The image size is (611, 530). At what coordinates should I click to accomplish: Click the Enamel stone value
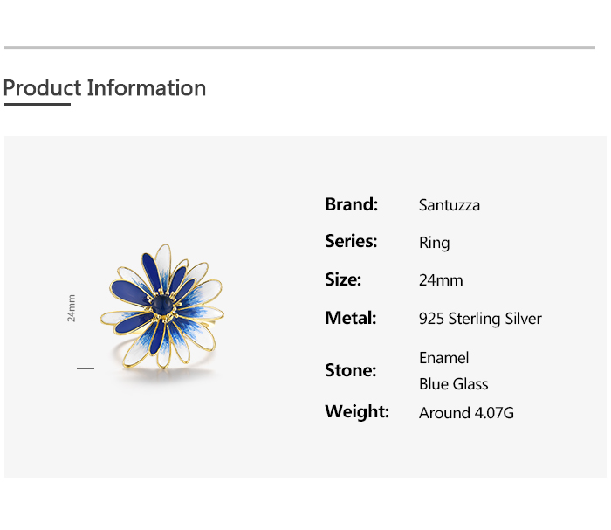coord(443,358)
